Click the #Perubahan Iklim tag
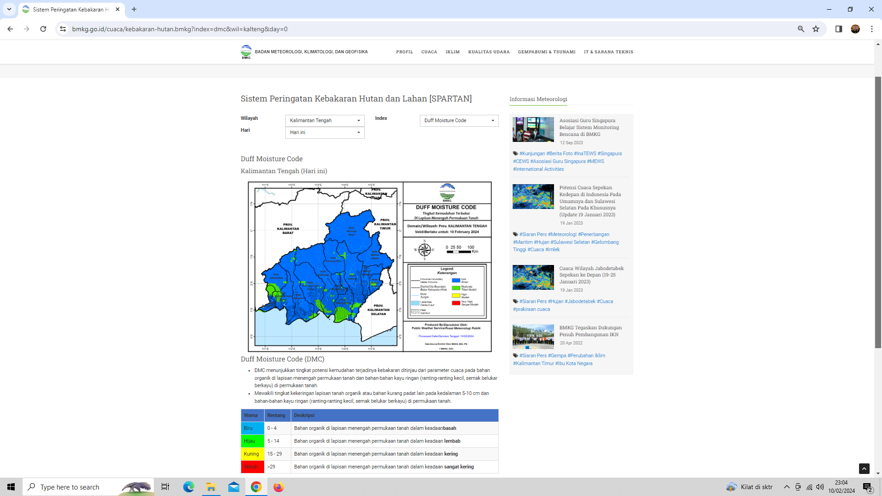 click(x=586, y=355)
